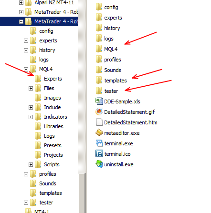The height and width of the screenshot is (213, 211).
Task: Expand the profiles tree node
Action: coord(26,174)
